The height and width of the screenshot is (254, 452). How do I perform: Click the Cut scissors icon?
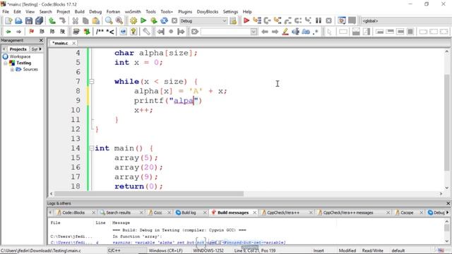click(x=76, y=20)
